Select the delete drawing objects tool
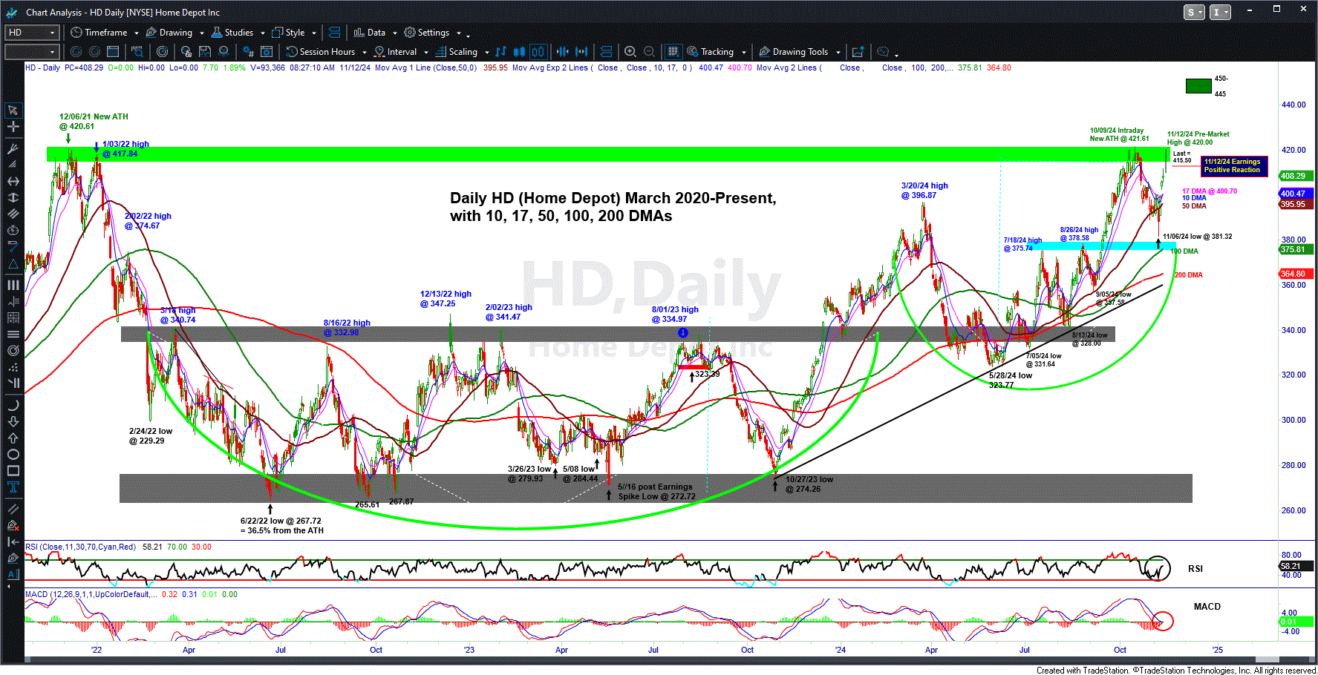This screenshot has width=1318, height=675. (13, 526)
